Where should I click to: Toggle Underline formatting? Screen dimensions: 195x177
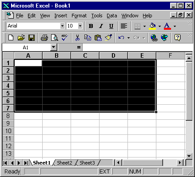pyautogui.click(x=111, y=26)
